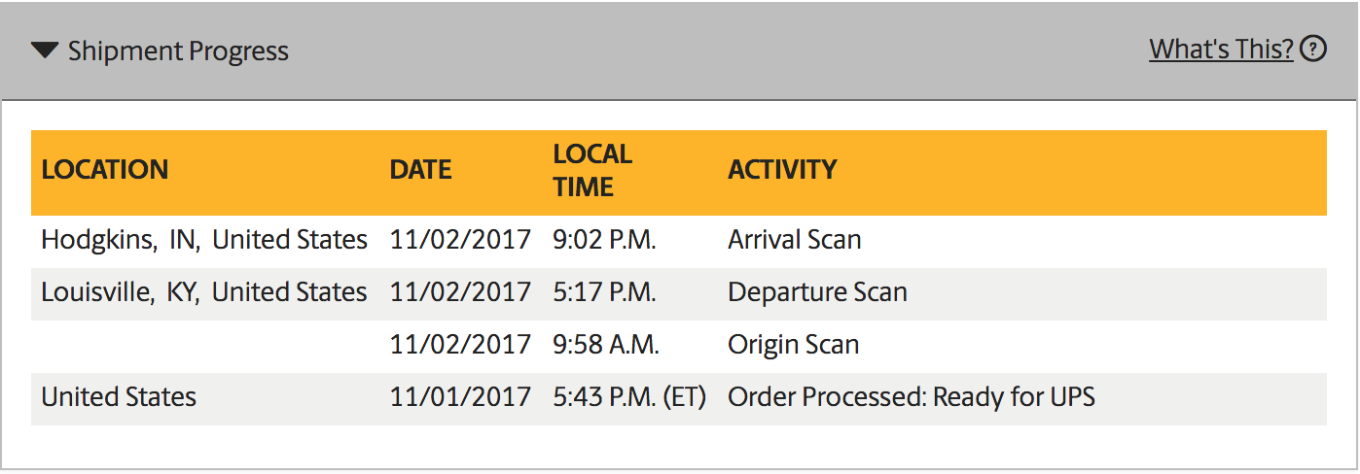The height and width of the screenshot is (474, 1360).
Task: Collapse the Shipment Progress section triangle
Action: (x=45, y=50)
